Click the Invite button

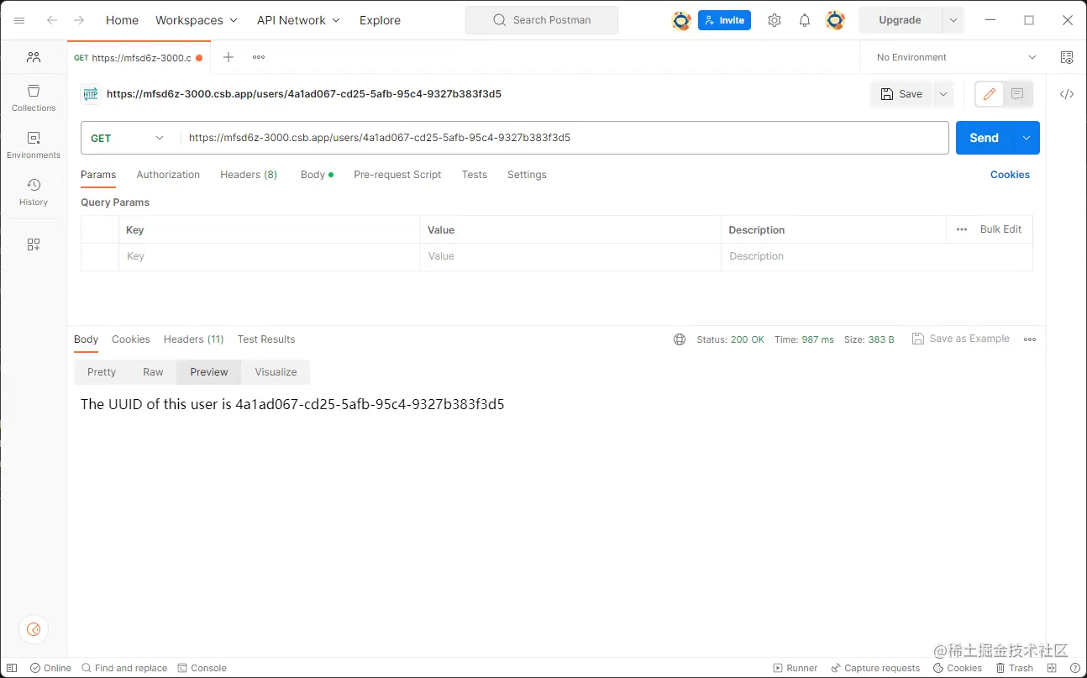[724, 20]
